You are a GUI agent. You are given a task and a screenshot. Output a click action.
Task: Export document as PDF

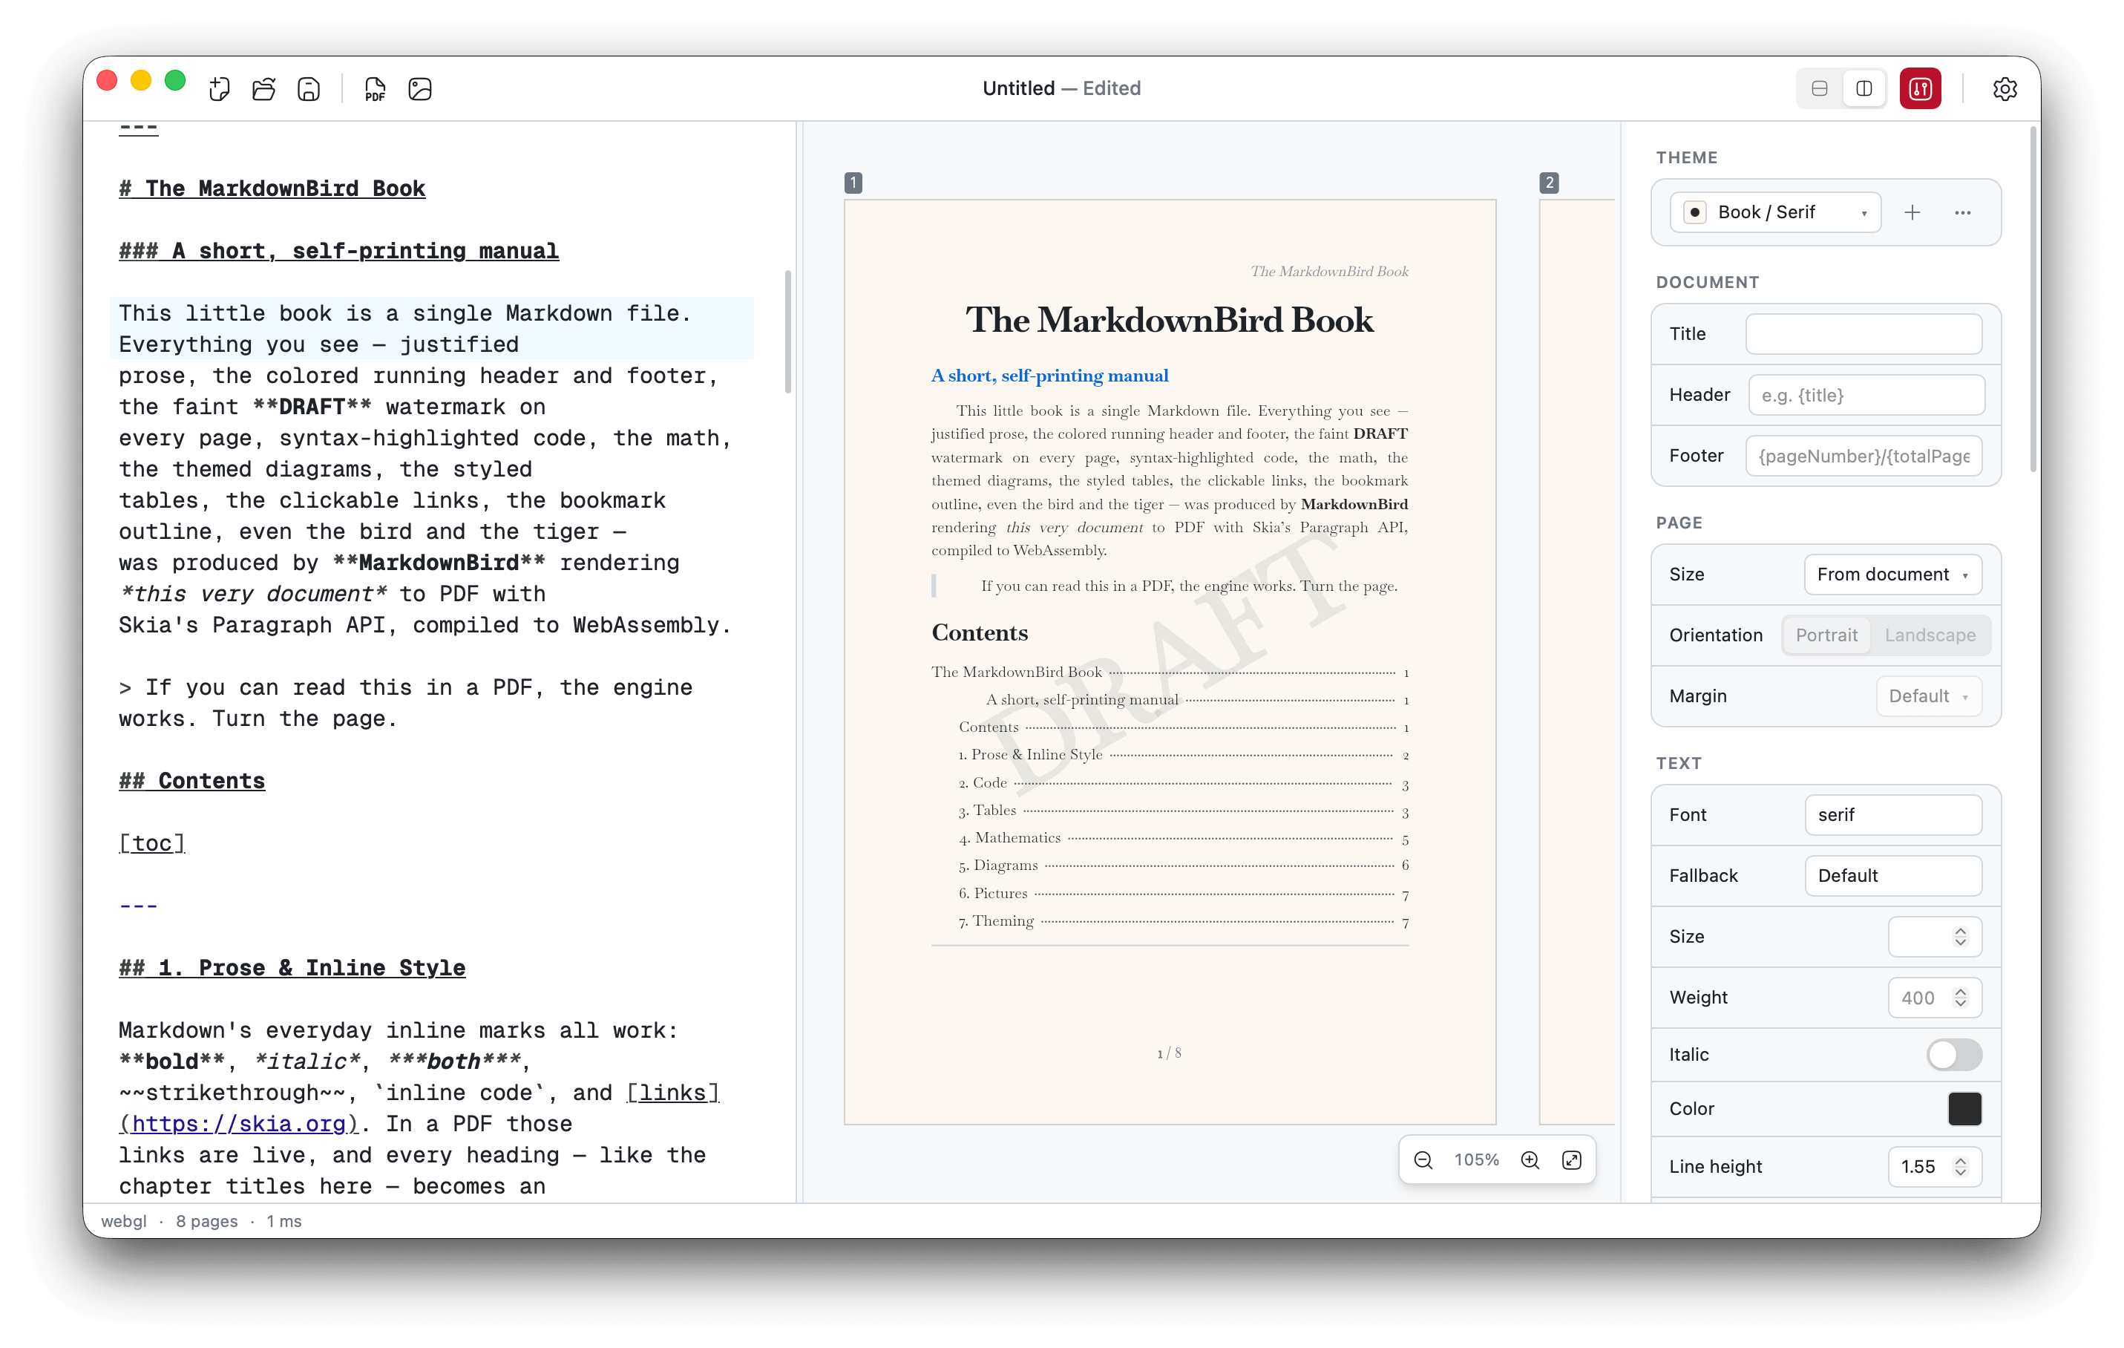coord(375,89)
